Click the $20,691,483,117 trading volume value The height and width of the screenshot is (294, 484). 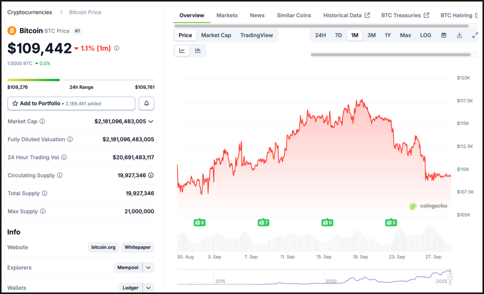point(133,157)
